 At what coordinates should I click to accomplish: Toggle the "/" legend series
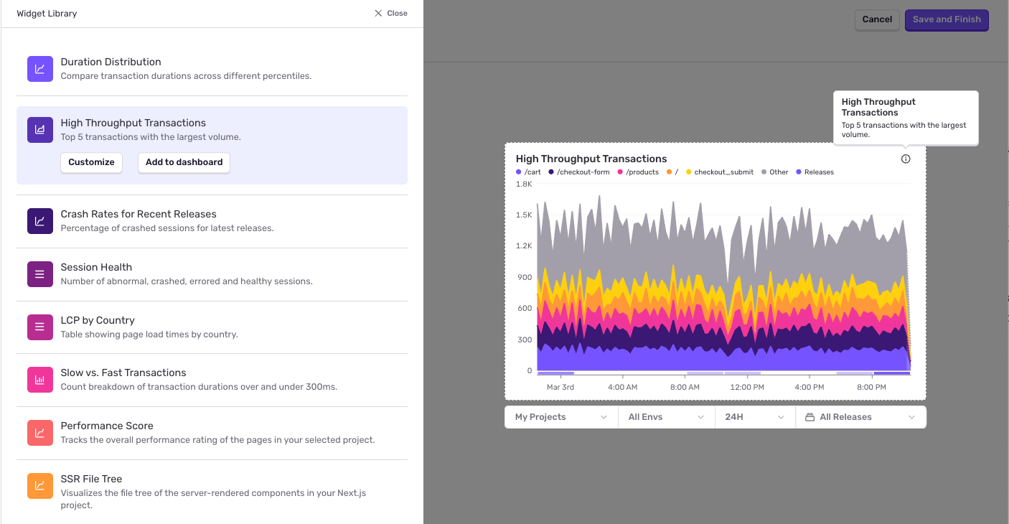pyautogui.click(x=672, y=172)
